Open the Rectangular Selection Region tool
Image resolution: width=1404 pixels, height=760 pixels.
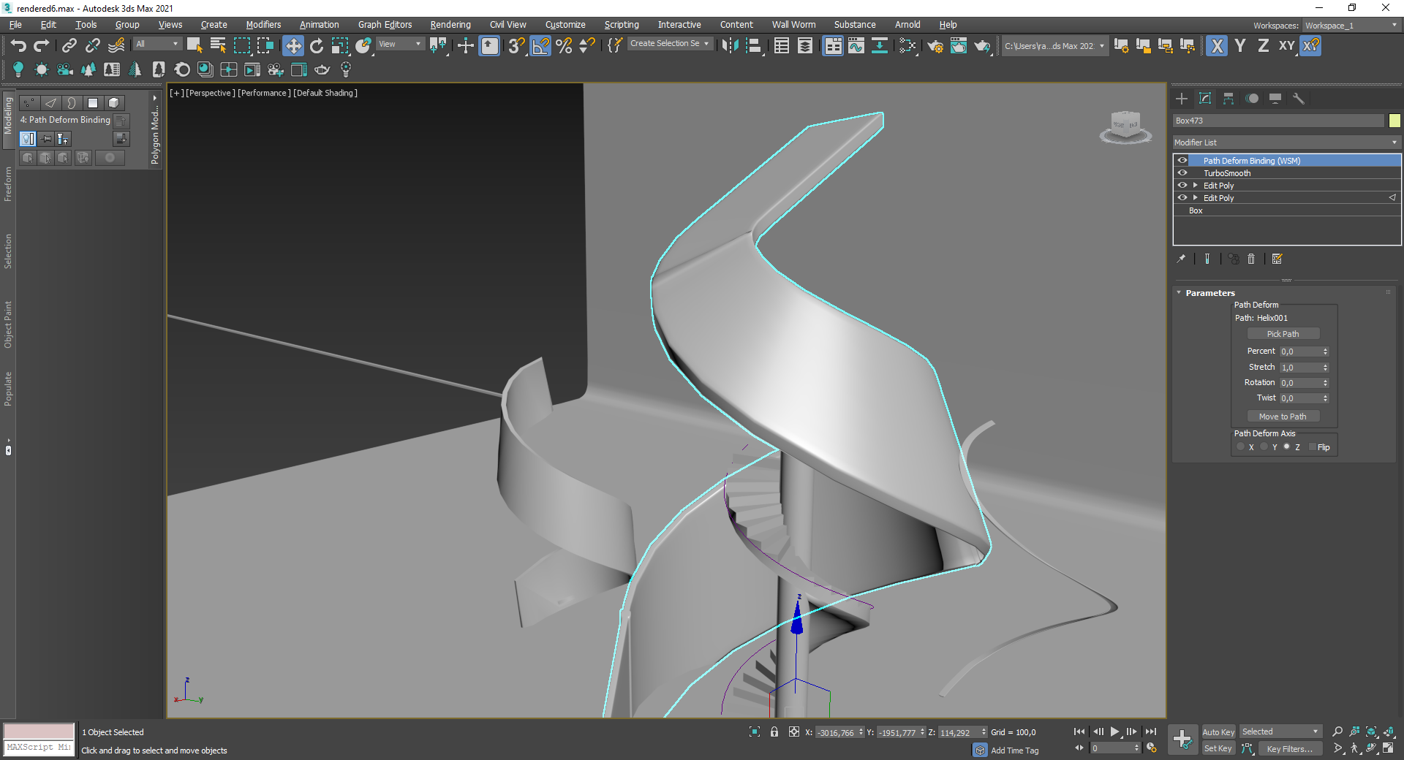click(x=241, y=46)
